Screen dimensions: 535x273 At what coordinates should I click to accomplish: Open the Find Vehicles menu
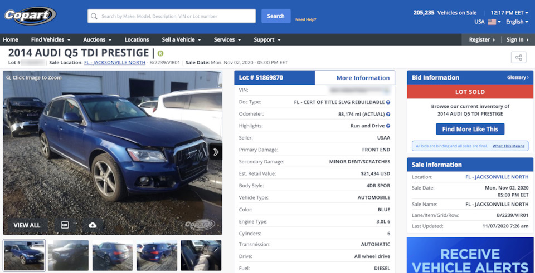tap(51, 40)
